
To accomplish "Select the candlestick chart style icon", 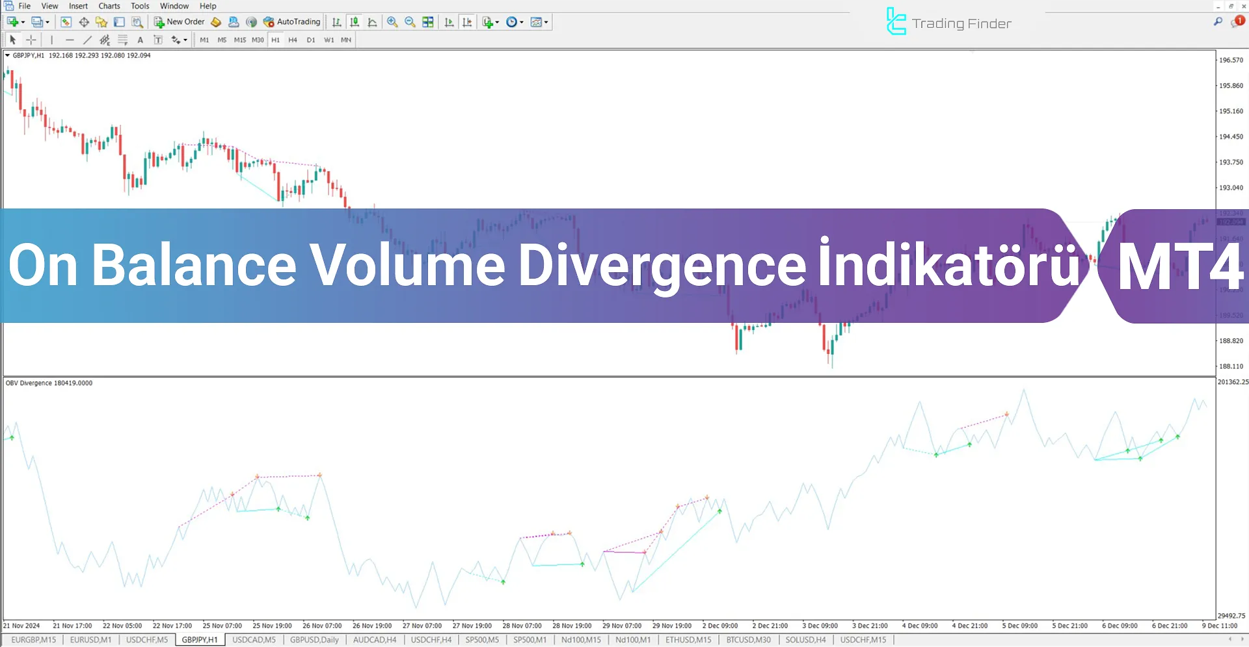I will [355, 21].
